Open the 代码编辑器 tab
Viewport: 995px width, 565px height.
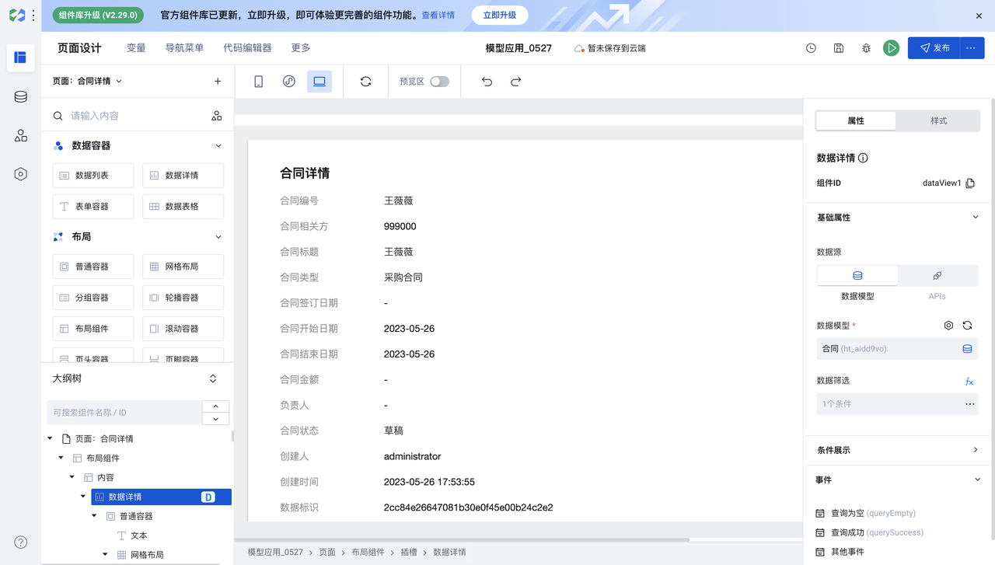pyautogui.click(x=247, y=48)
